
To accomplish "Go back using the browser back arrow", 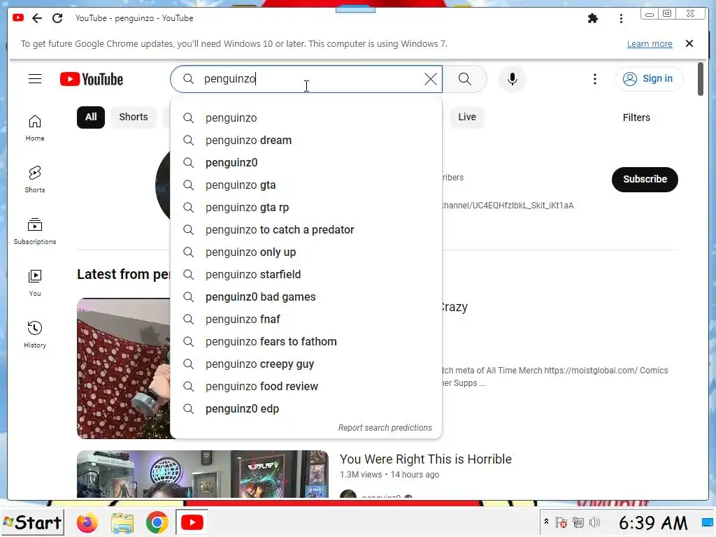I will point(37,18).
